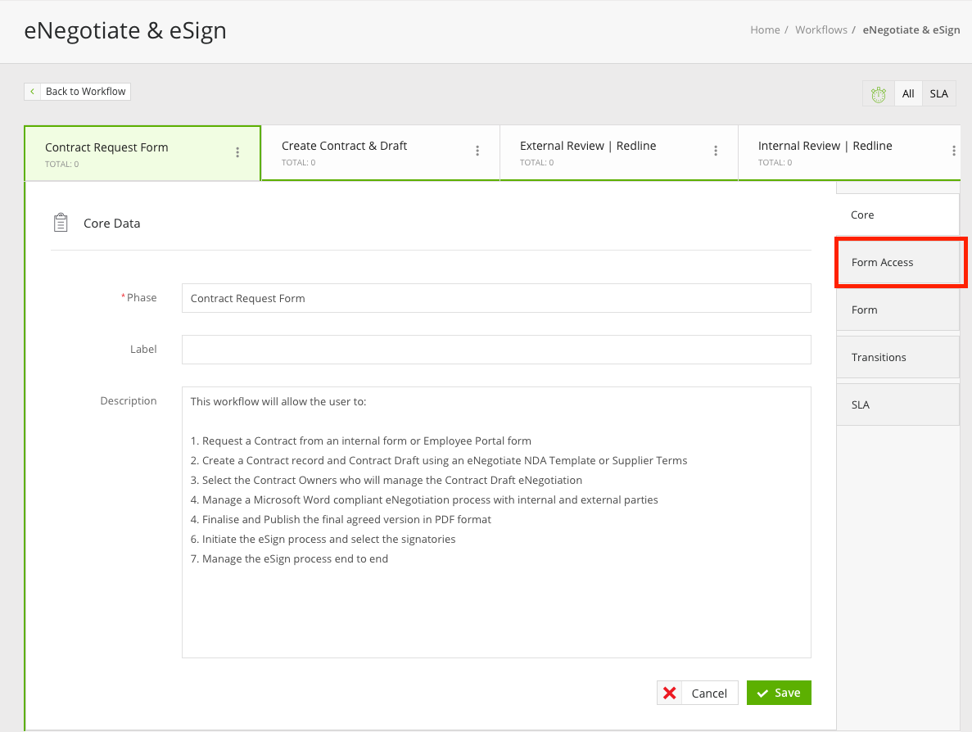Save the phase core data
Screen dimensions: 972x732
[779, 693]
